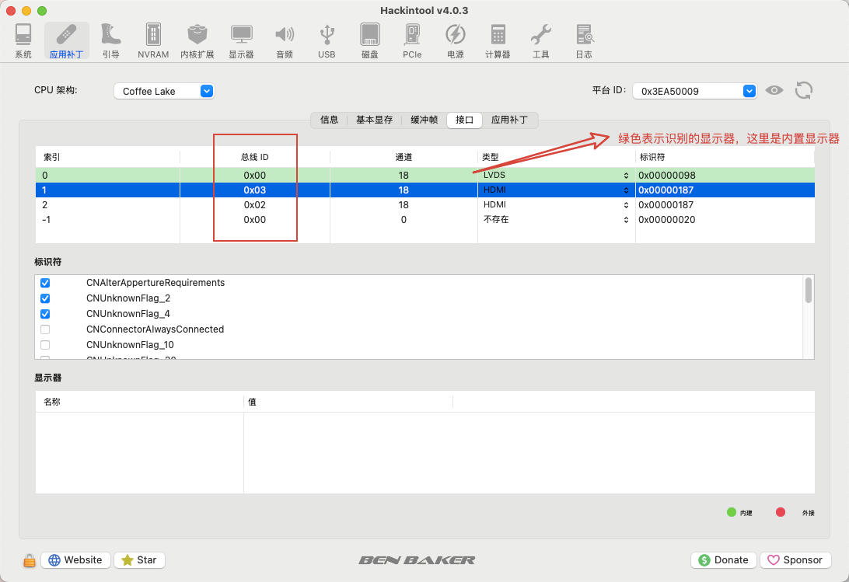849x582 pixels.
Task: Switch to the 缓冲帧 tab
Action: point(424,120)
